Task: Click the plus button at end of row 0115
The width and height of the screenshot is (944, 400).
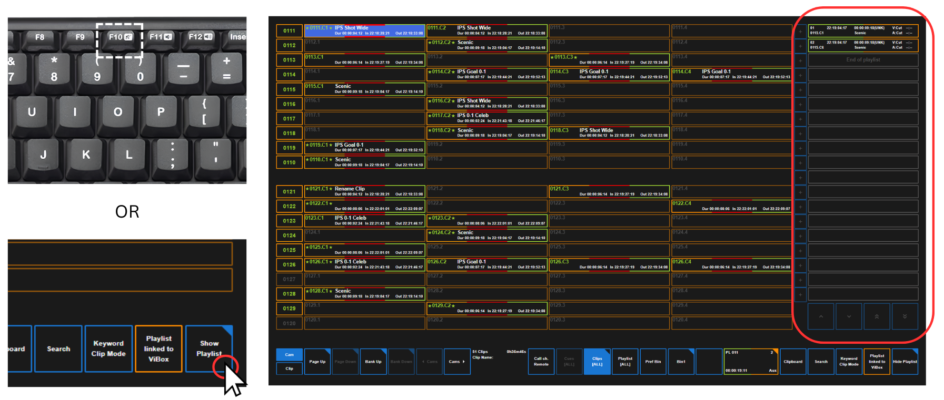Action: point(800,89)
